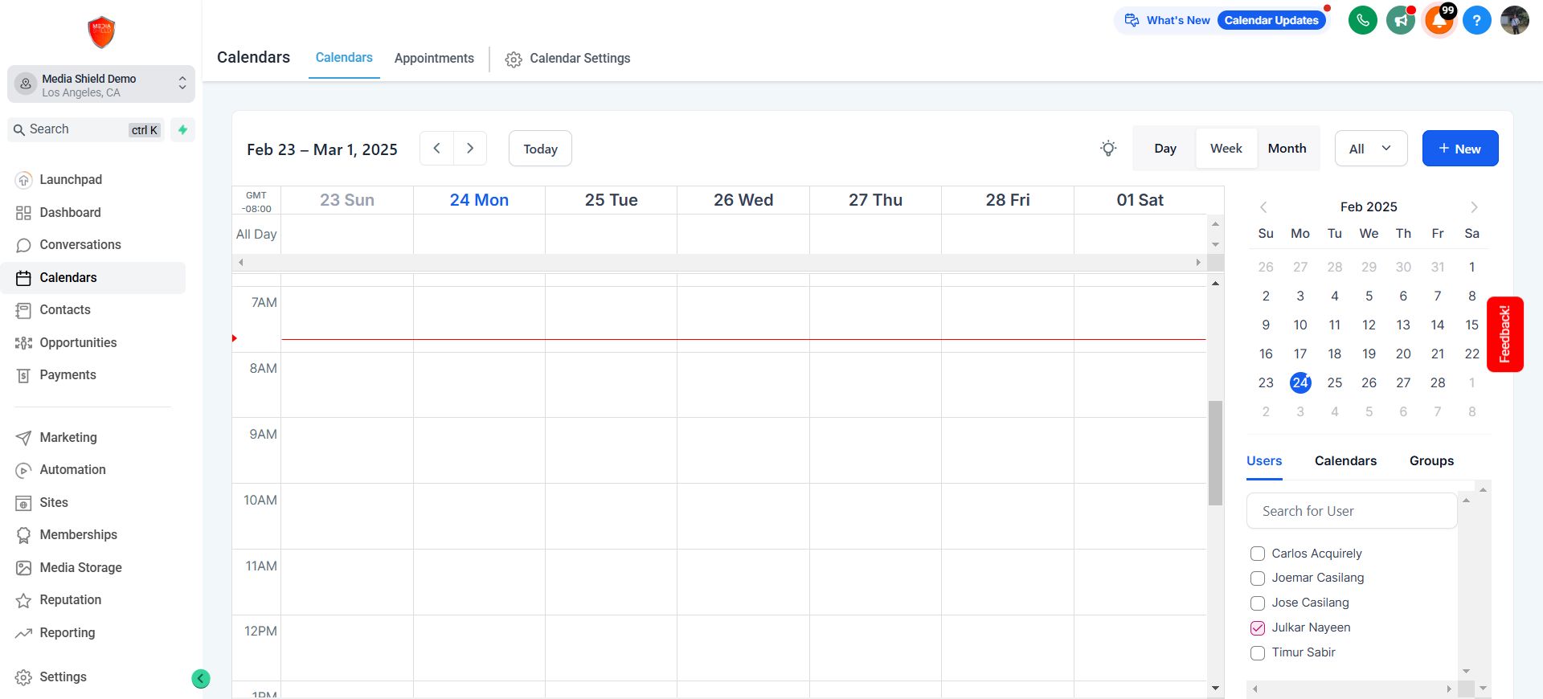Collapse sidebar with green arrow button
This screenshot has height=699, width=1543.
(x=201, y=679)
